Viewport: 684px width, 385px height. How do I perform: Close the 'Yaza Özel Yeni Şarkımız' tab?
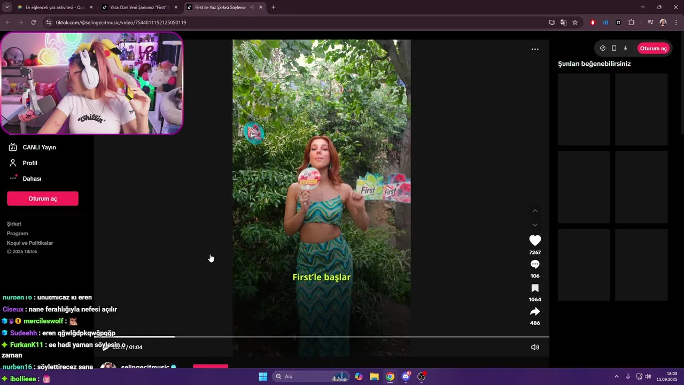[x=175, y=7]
